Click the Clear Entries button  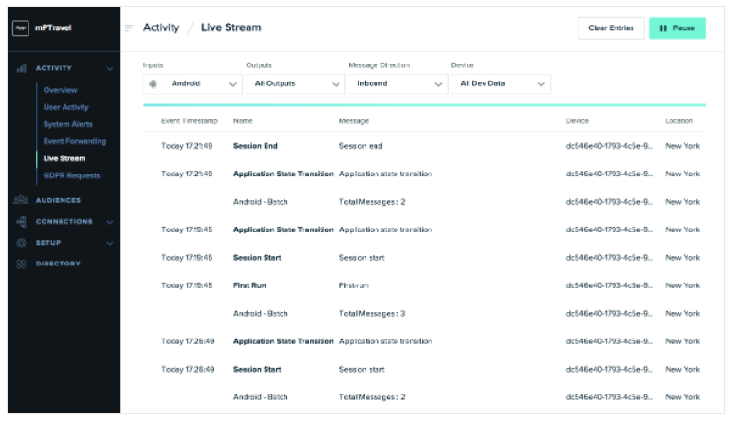pos(611,28)
